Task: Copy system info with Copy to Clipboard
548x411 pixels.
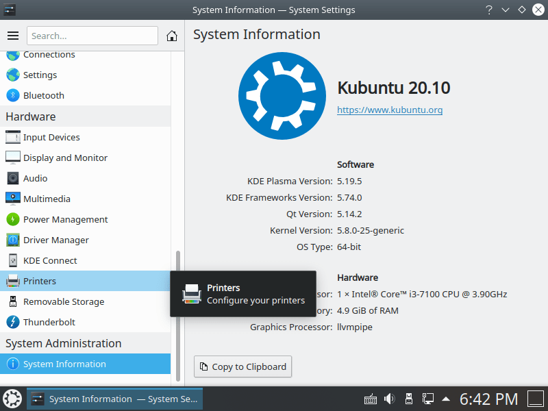Action: tap(243, 366)
